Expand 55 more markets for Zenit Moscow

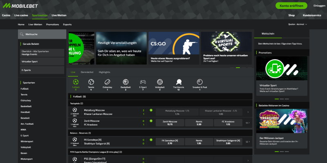pos(248,123)
